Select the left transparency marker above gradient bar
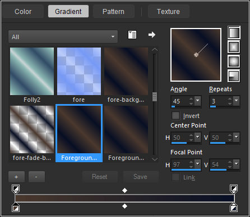This screenshot has width=250, height=217. [x=16, y=188]
